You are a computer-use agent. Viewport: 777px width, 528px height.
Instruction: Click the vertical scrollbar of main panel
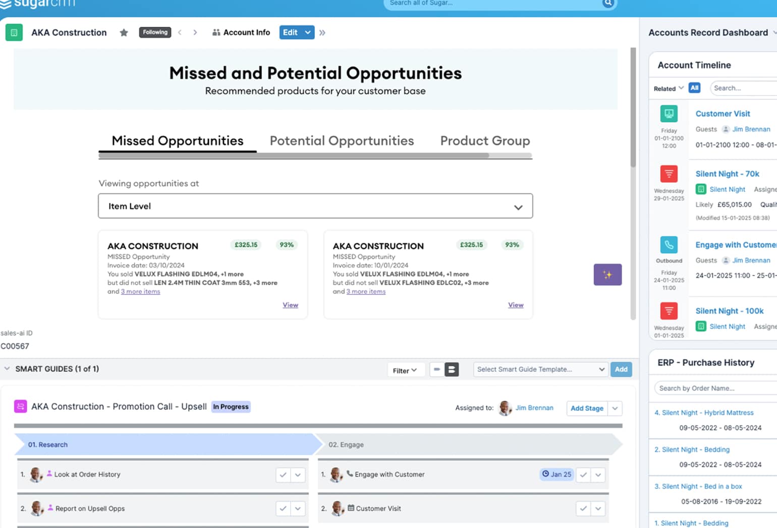pos(633,107)
